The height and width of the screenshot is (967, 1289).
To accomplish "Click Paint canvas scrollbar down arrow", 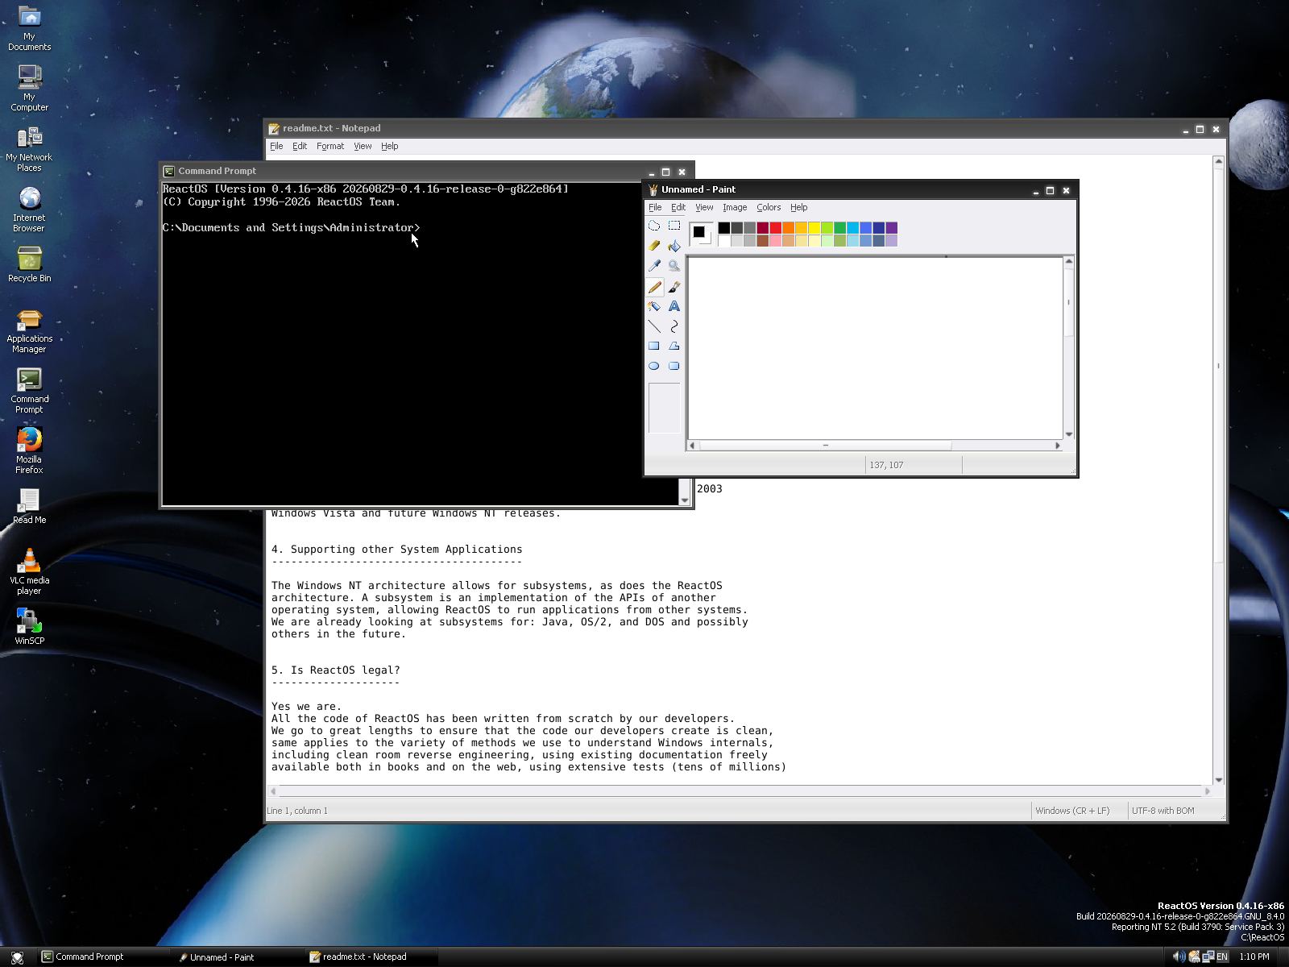I will (1069, 434).
